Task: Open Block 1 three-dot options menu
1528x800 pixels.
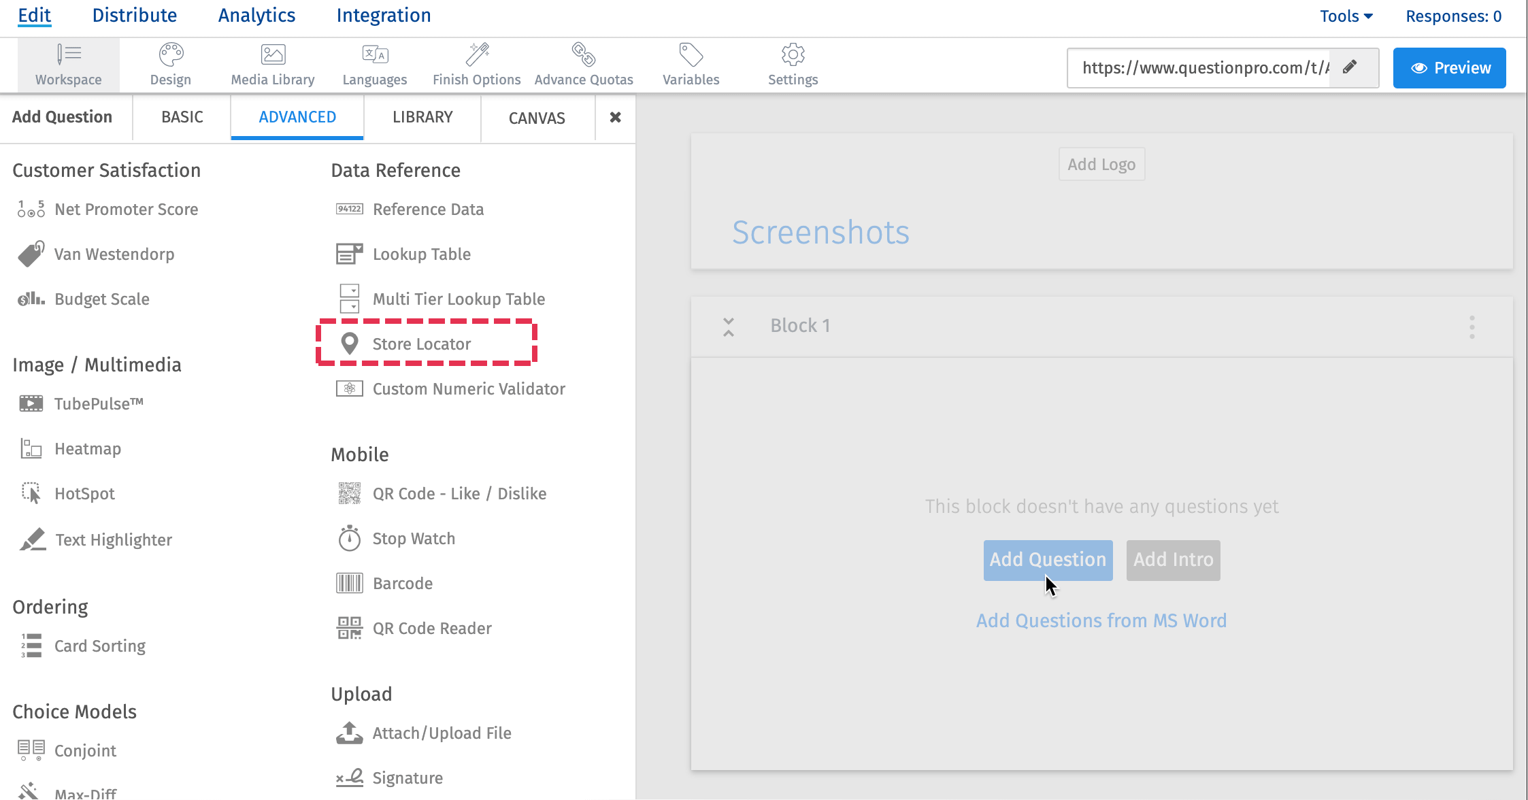Action: (x=1472, y=327)
